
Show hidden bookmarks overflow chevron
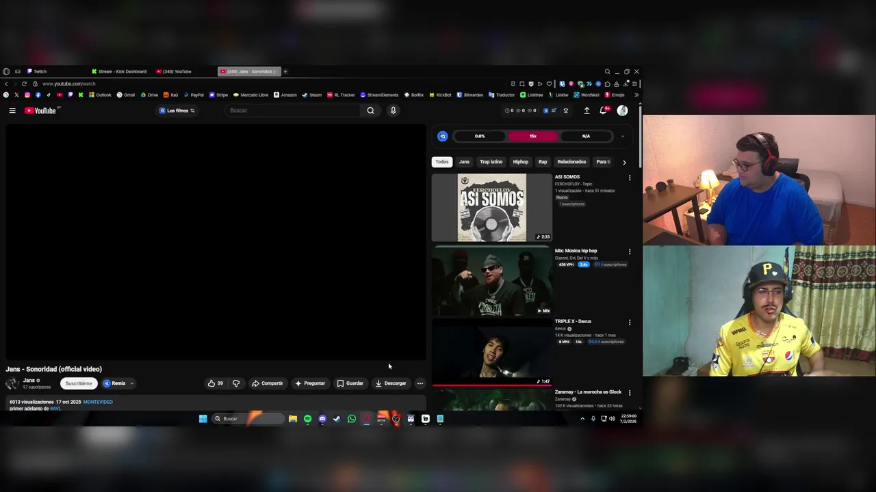(636, 95)
